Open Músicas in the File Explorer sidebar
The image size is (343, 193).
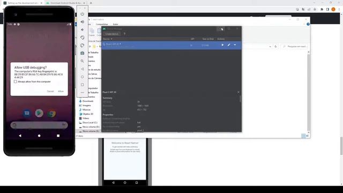click(x=87, y=109)
